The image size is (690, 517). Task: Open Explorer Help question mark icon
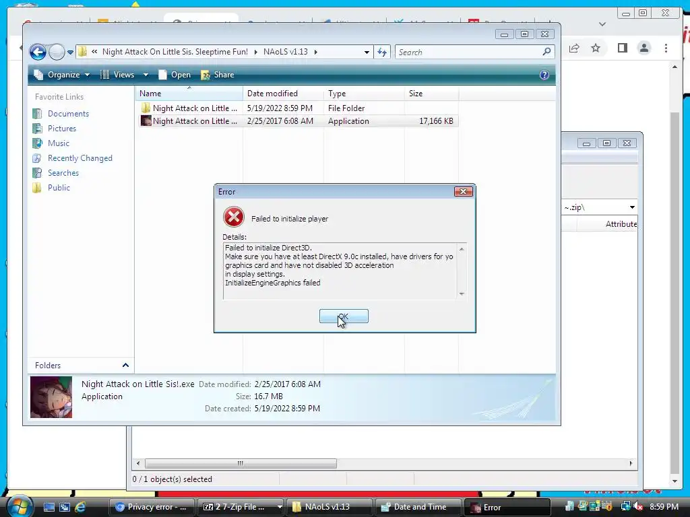[544, 75]
